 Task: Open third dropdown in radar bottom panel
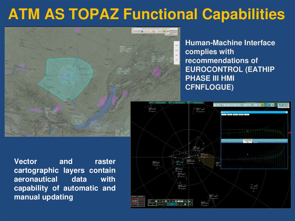(176, 201)
